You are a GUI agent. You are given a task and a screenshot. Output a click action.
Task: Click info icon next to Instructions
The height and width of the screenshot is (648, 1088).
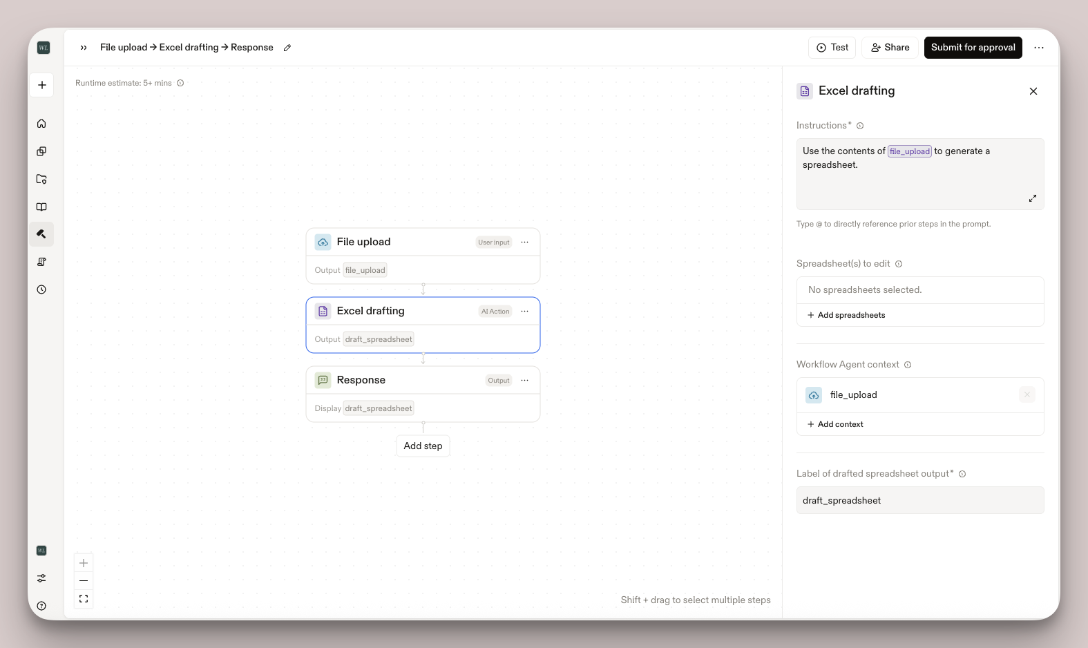coord(860,126)
